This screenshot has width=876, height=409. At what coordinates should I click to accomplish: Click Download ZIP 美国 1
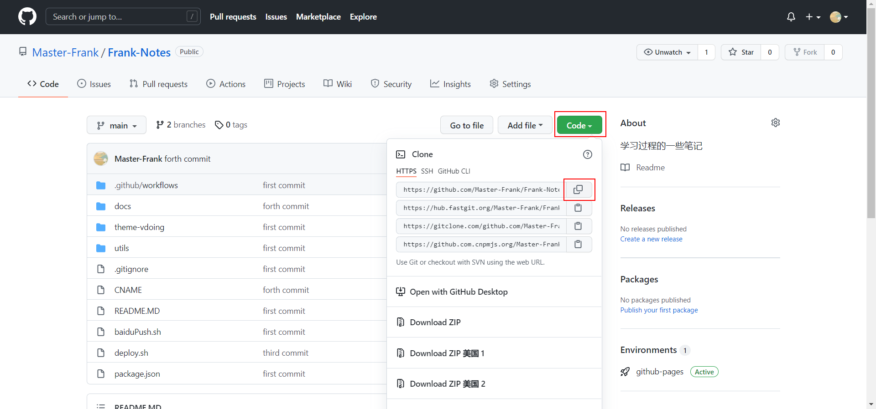494,353
